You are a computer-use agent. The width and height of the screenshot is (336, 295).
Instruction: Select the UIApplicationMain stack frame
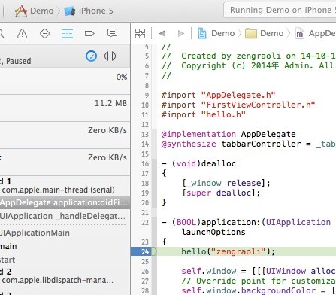coord(65,233)
